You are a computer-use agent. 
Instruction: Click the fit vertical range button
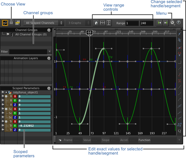[x=109, y=23]
